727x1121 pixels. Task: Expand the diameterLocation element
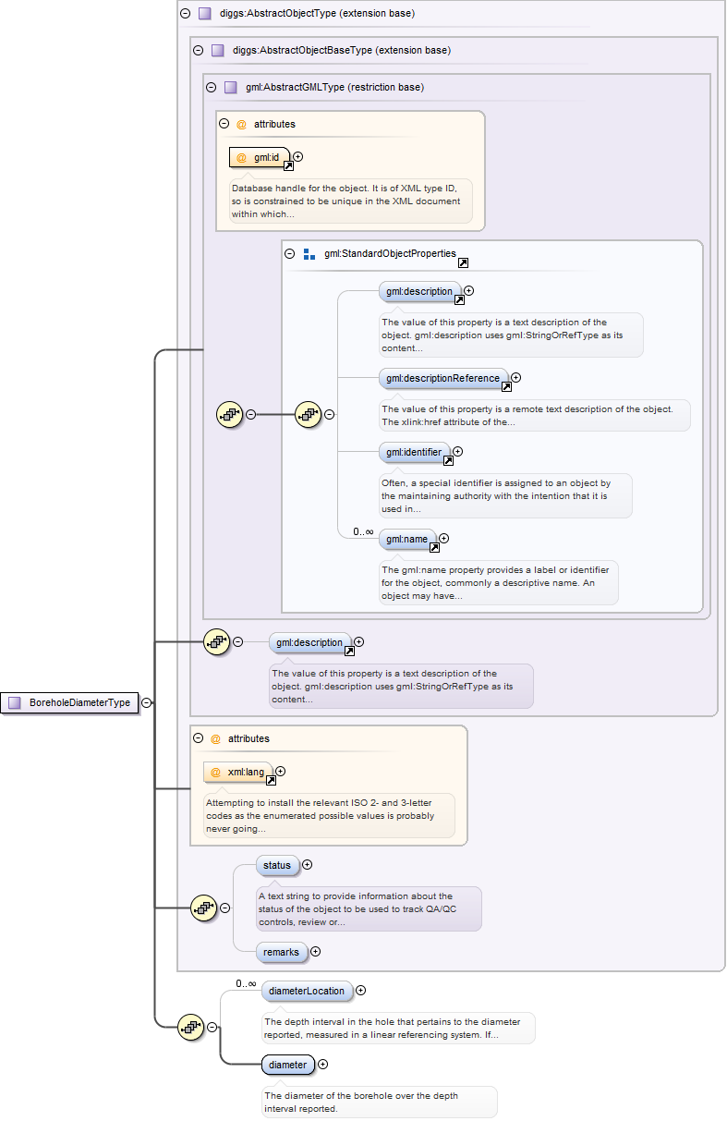point(361,991)
